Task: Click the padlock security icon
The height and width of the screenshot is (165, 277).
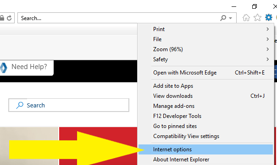Action: click(2, 18)
